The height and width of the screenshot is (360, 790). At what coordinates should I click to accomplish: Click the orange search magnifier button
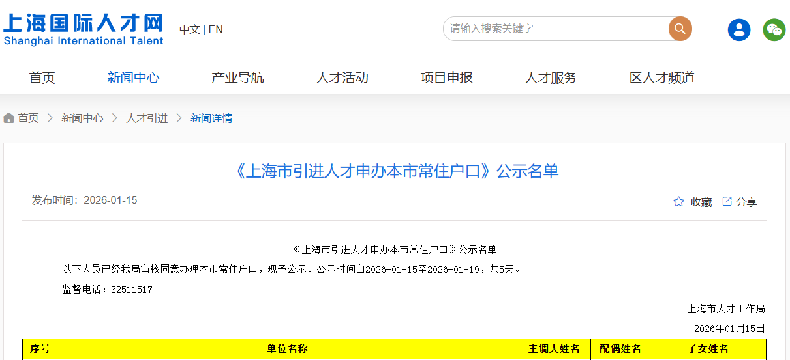point(680,29)
